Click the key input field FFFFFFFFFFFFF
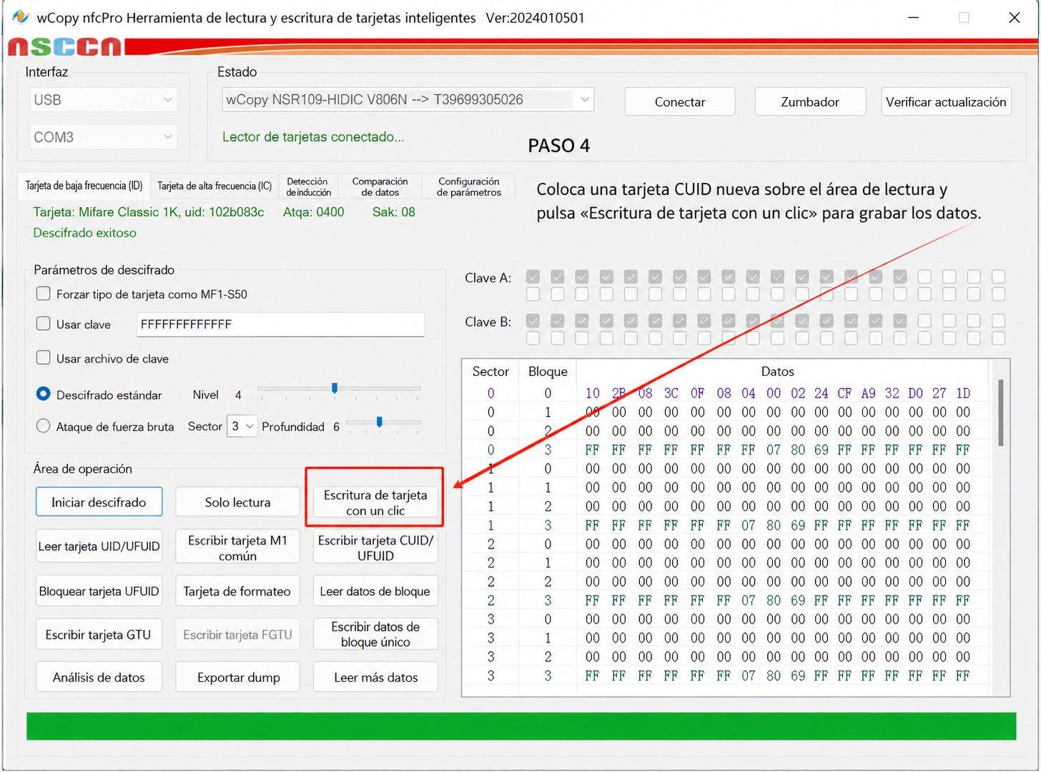Viewport: 1041px width, 772px height. point(280,325)
